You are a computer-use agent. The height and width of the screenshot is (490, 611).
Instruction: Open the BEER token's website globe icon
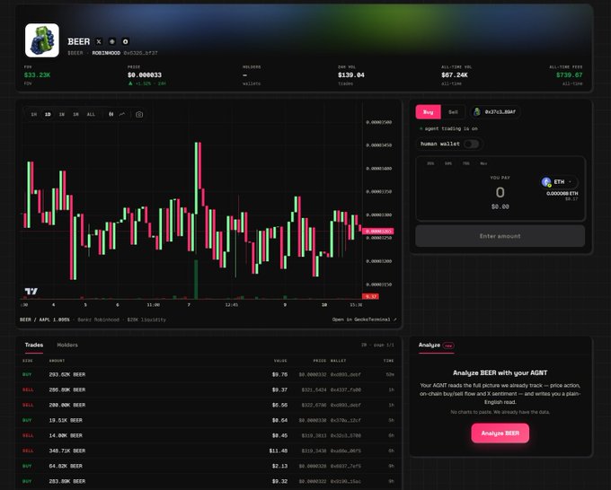click(x=111, y=41)
